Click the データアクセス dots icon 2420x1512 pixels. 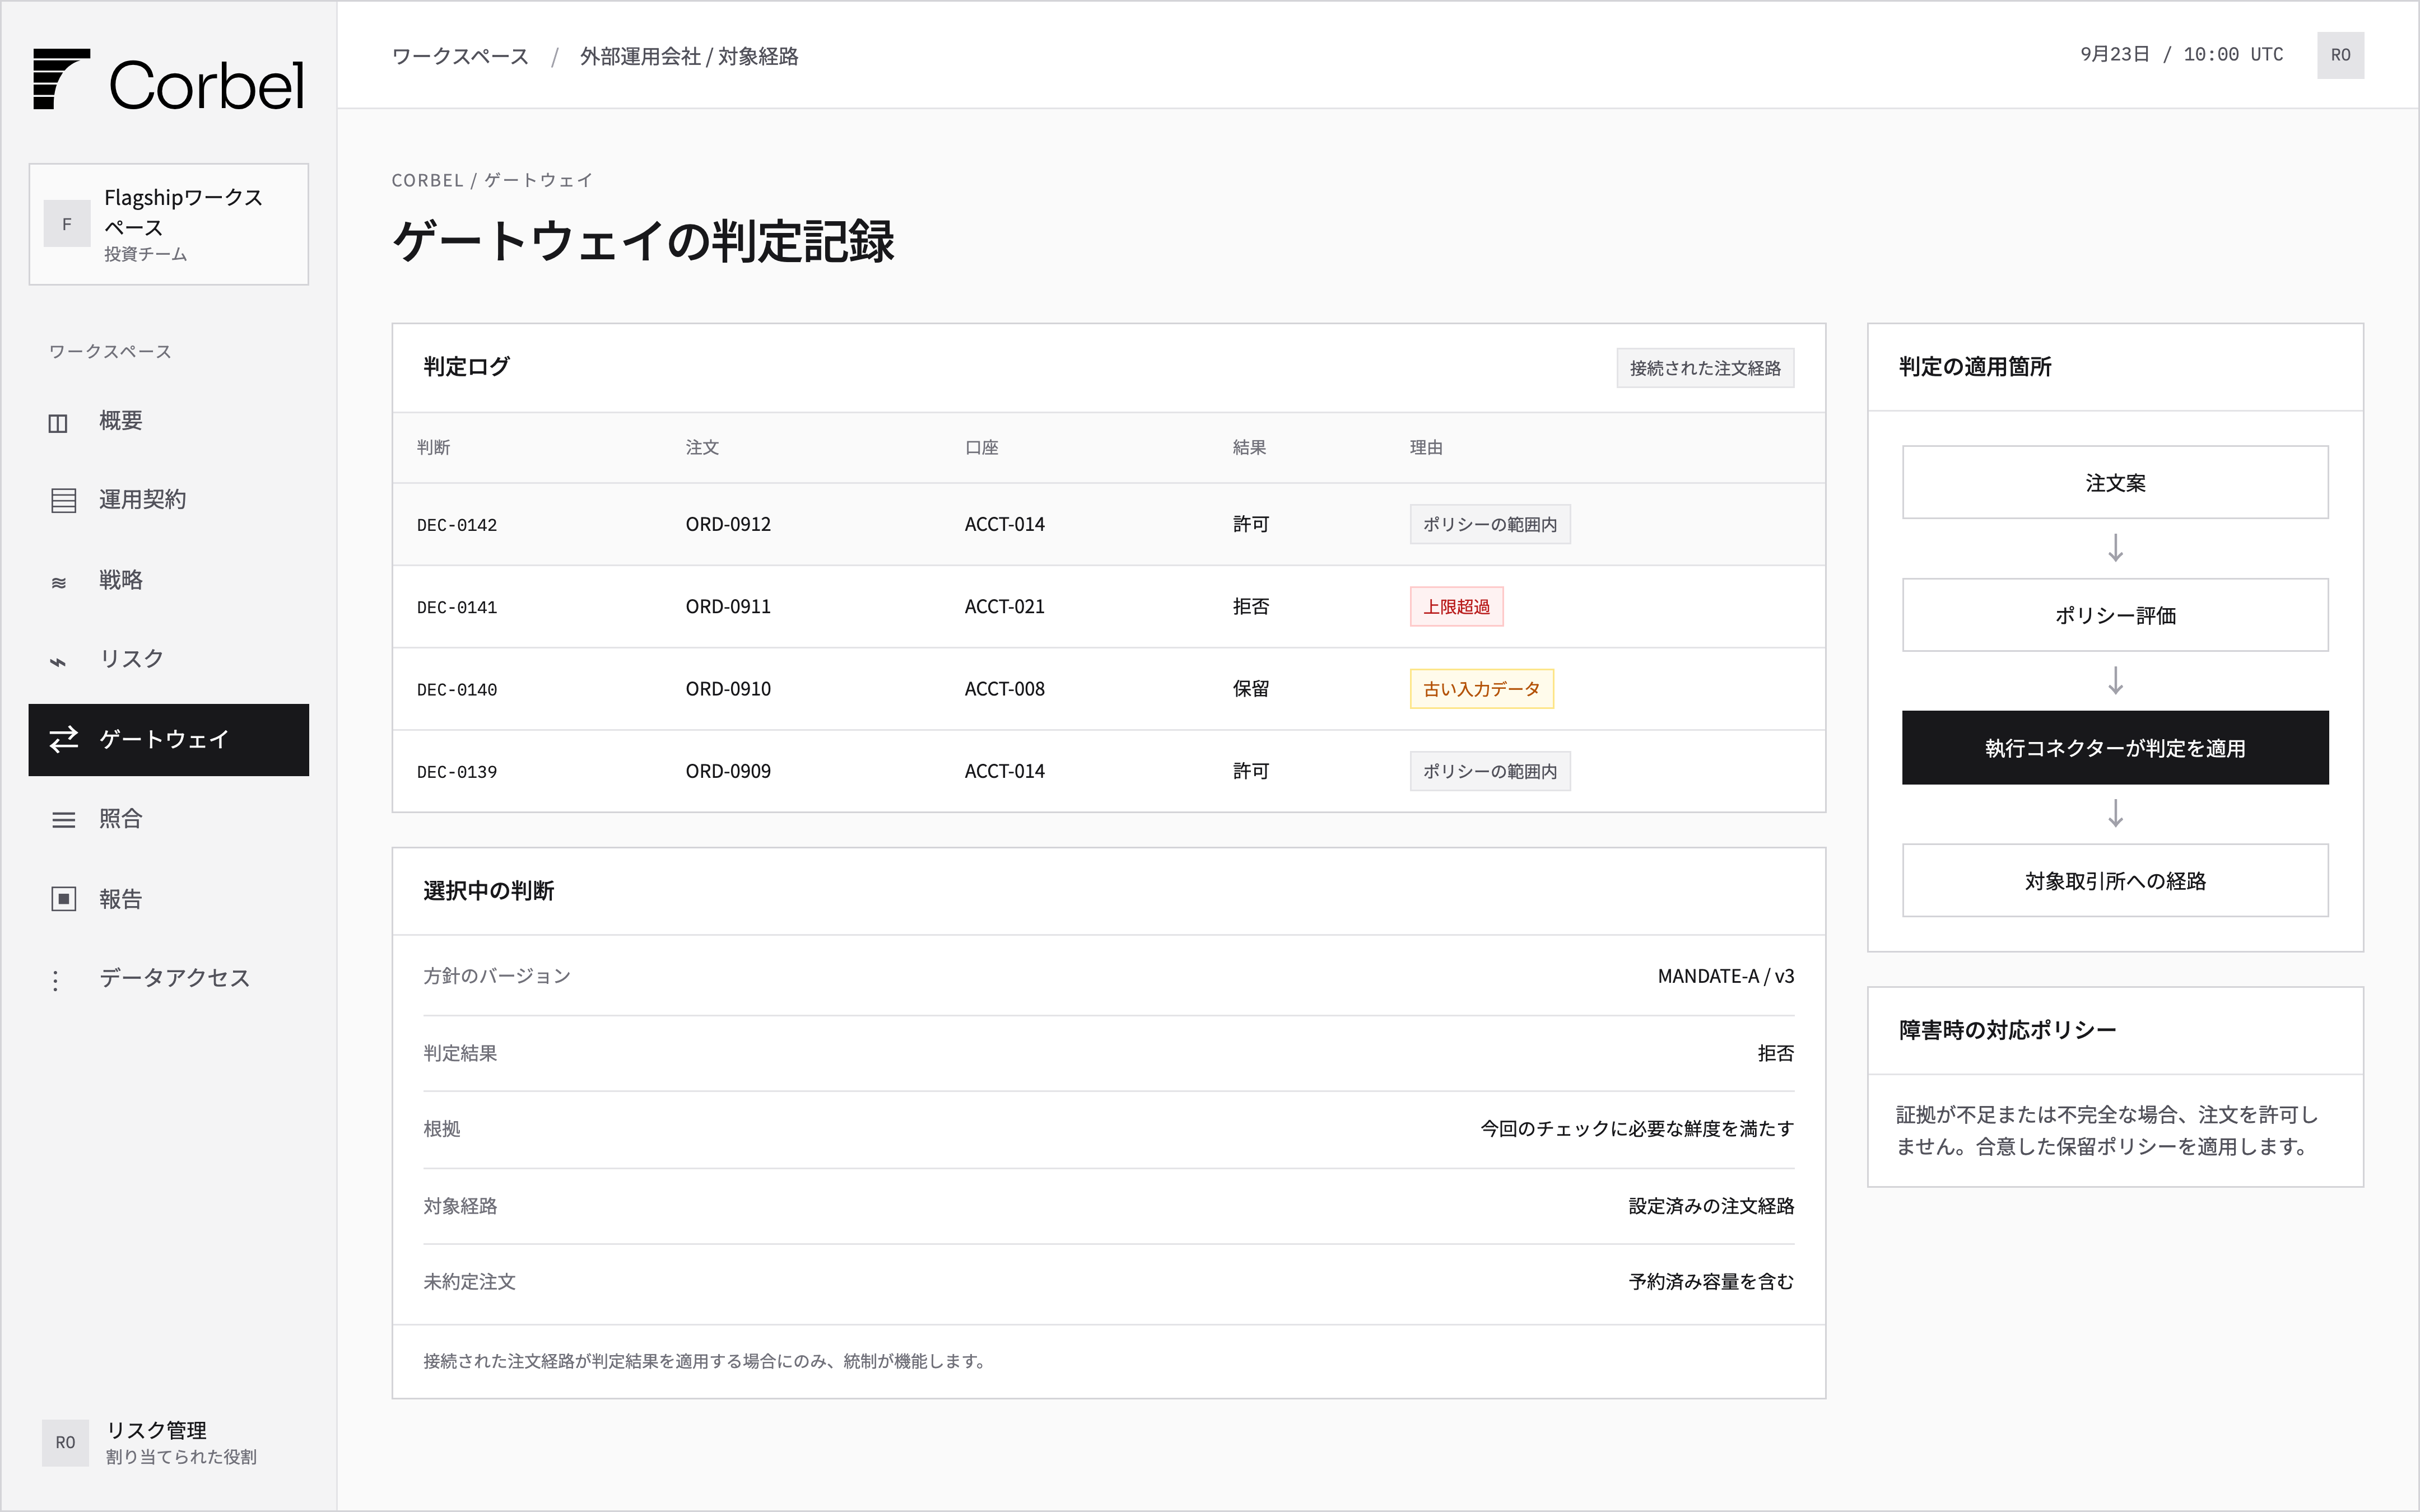coord(56,980)
